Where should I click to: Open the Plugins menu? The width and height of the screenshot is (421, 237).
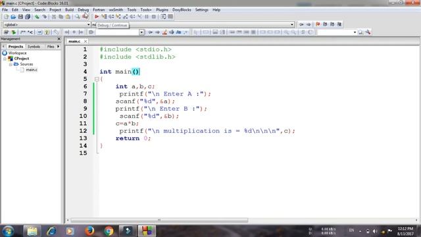coord(162,10)
